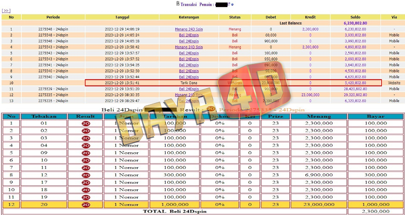
Task: Click result ball in highlighted Tebakan 20 row
Action: pyautogui.click(x=86, y=205)
